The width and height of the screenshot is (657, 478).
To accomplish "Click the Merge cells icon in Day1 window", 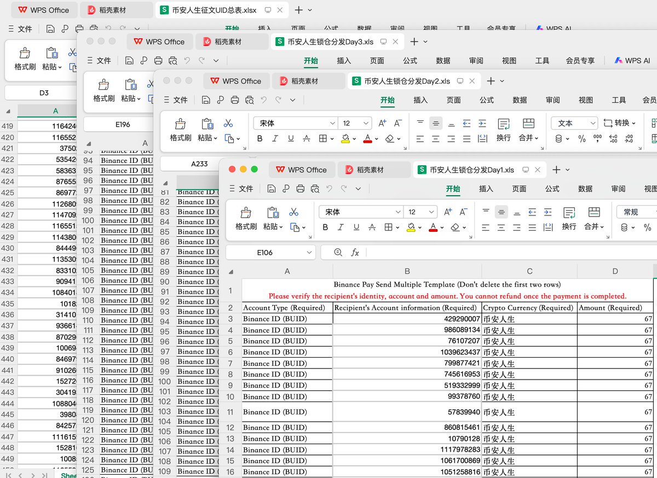I will click(x=593, y=212).
